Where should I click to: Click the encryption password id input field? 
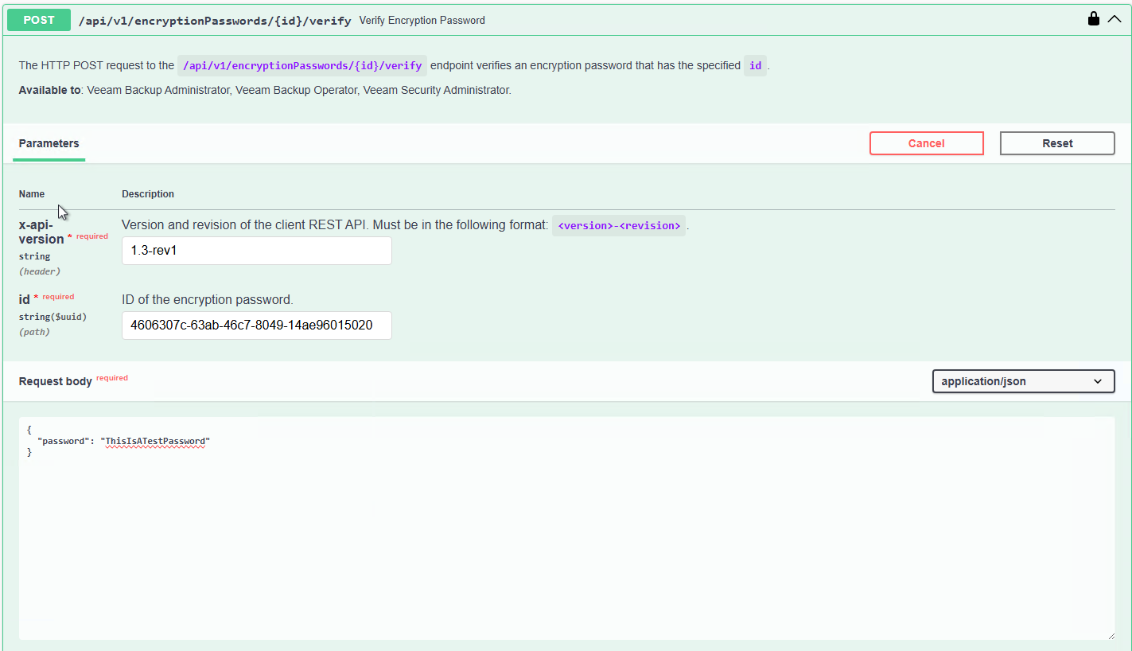(256, 325)
